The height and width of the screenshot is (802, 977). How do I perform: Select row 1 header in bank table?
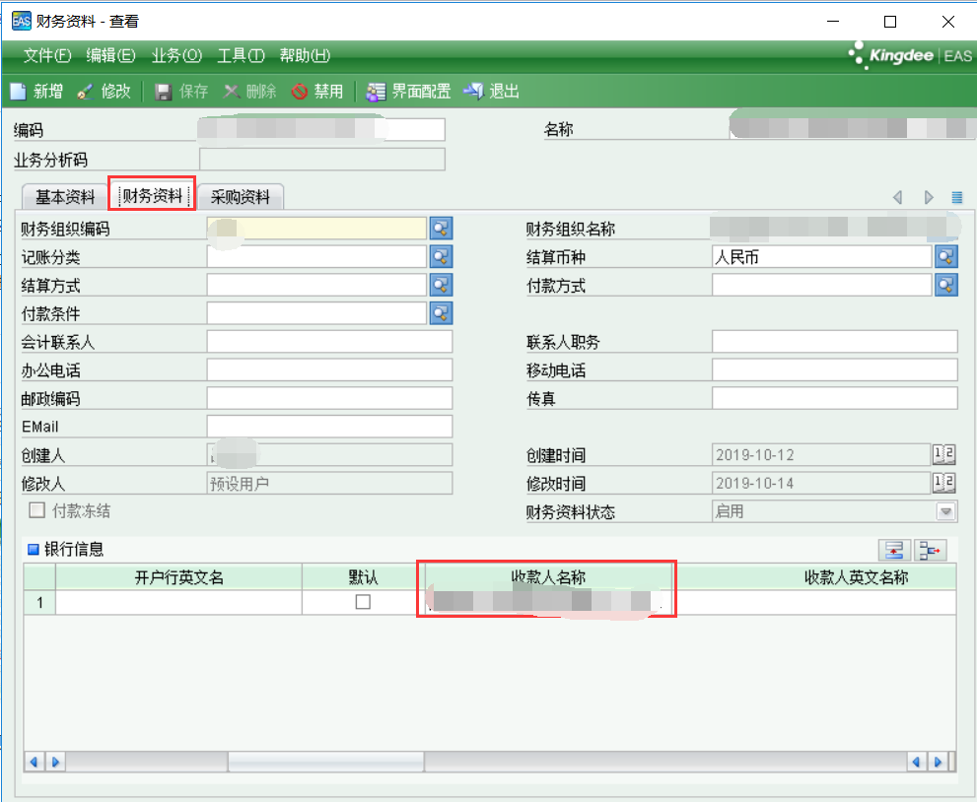(39, 603)
